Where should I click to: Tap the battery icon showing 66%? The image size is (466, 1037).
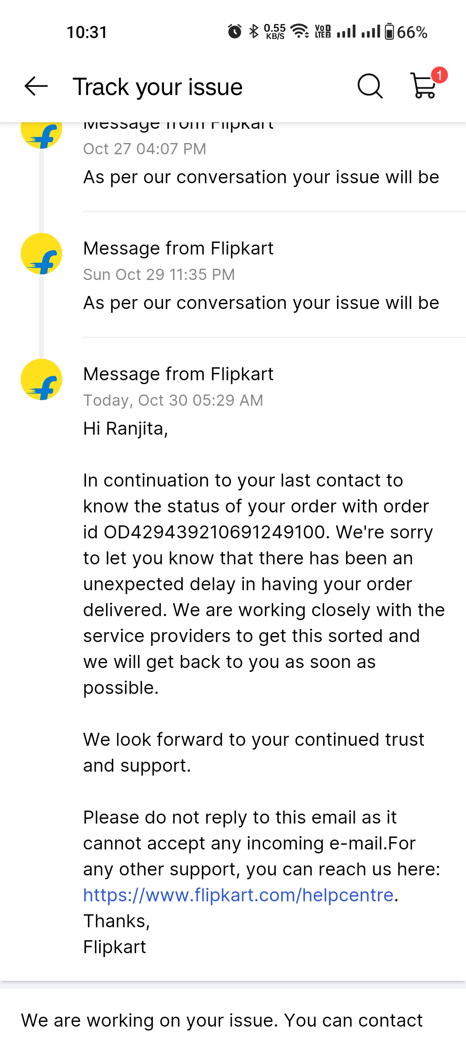[x=389, y=32]
